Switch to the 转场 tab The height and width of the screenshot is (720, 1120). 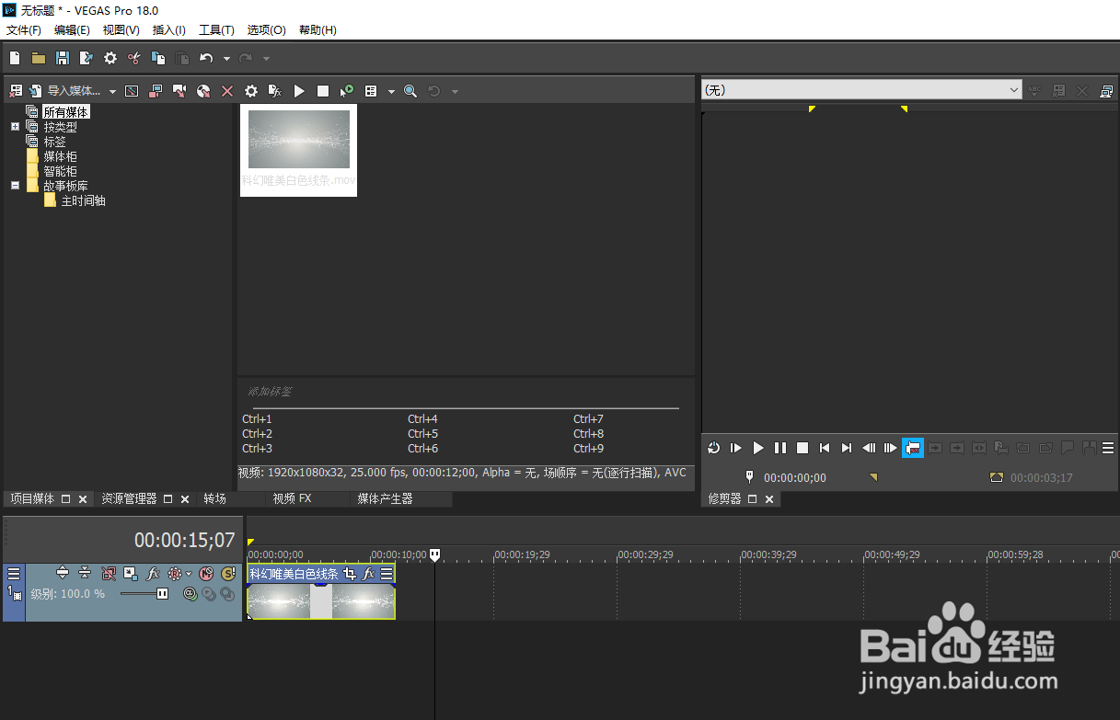pos(214,498)
